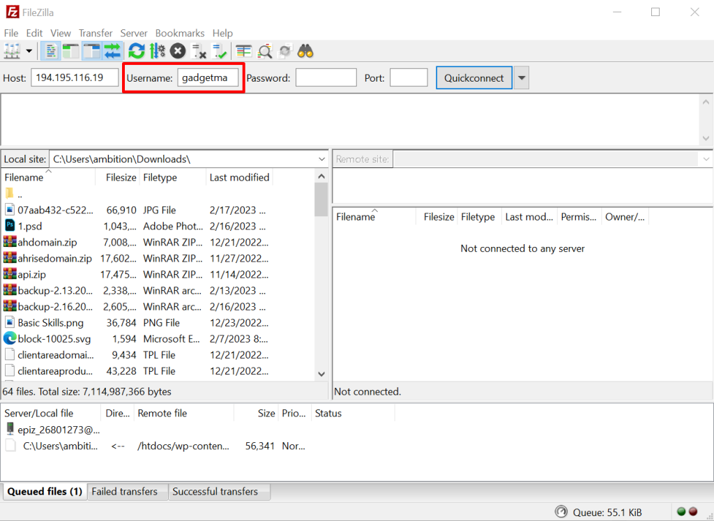Expand the Local site path dropdown
Screen dimensions: 714x521
point(322,159)
